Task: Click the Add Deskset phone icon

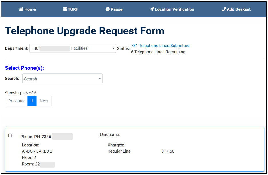Action: (223, 9)
